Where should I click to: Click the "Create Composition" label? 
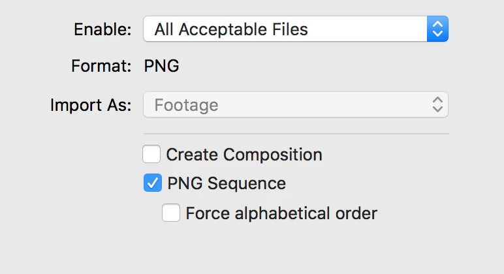[x=244, y=155]
